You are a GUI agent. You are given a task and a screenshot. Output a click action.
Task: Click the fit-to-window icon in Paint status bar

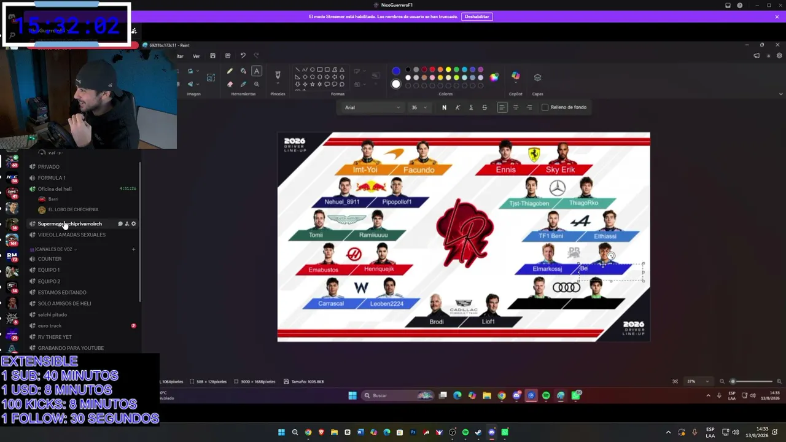(x=675, y=381)
